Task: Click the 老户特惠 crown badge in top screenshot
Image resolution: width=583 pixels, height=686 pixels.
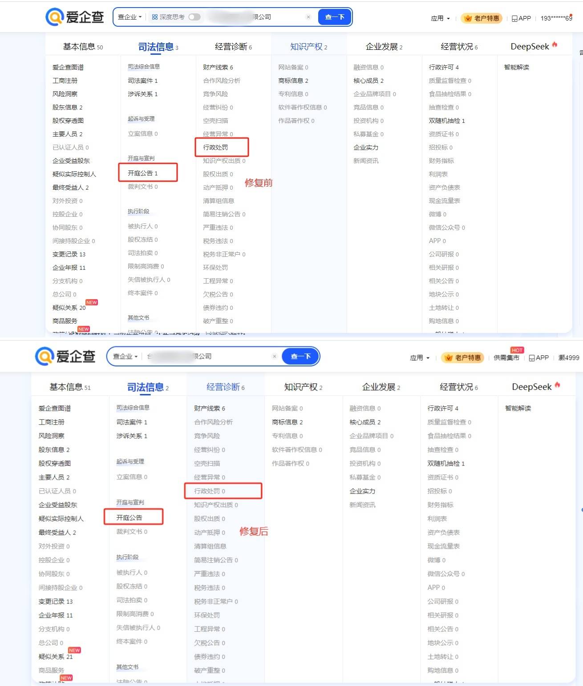Action: 482,18
